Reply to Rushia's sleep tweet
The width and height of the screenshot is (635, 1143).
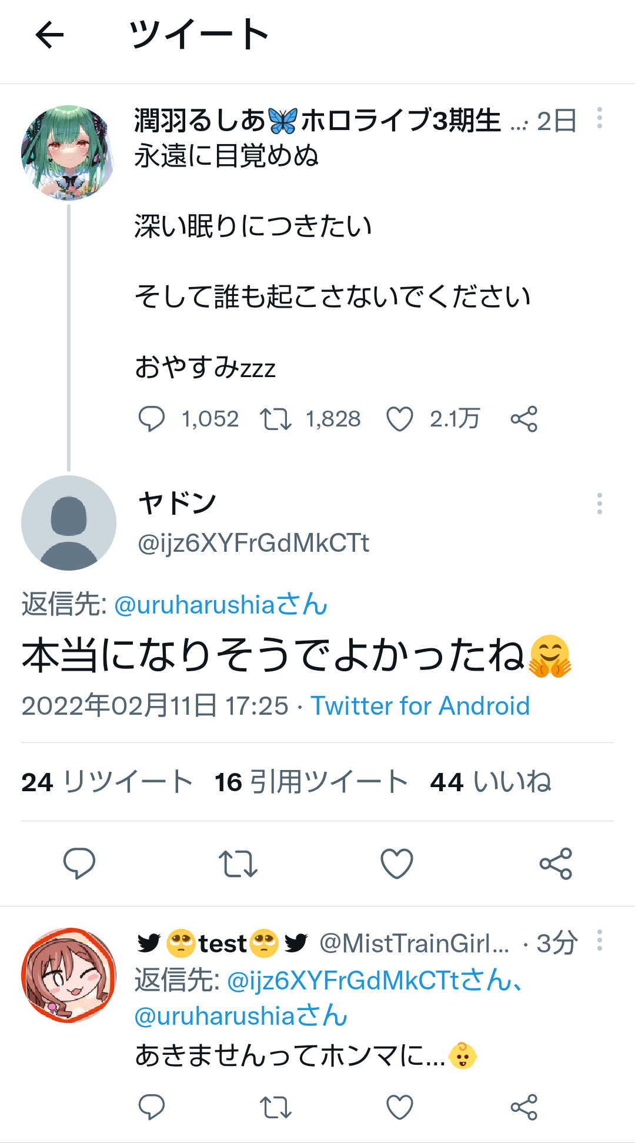pos(151,419)
